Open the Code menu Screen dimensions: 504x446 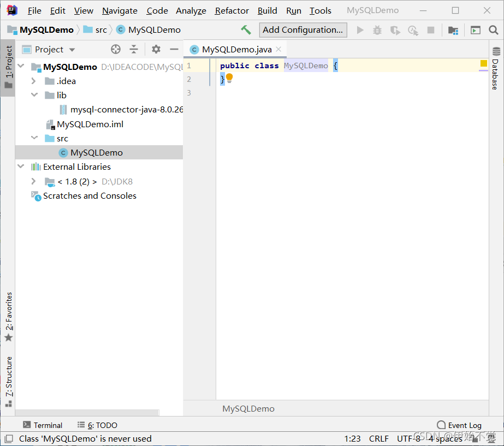[157, 10]
